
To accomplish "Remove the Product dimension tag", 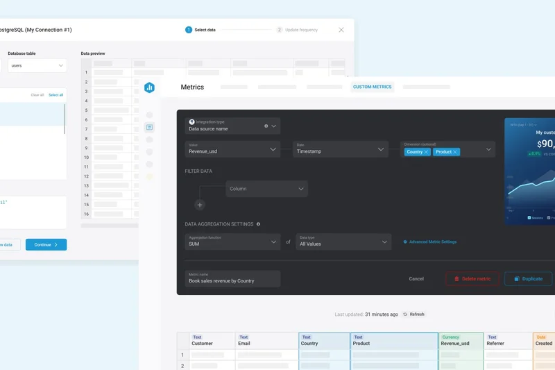I will click(x=455, y=152).
